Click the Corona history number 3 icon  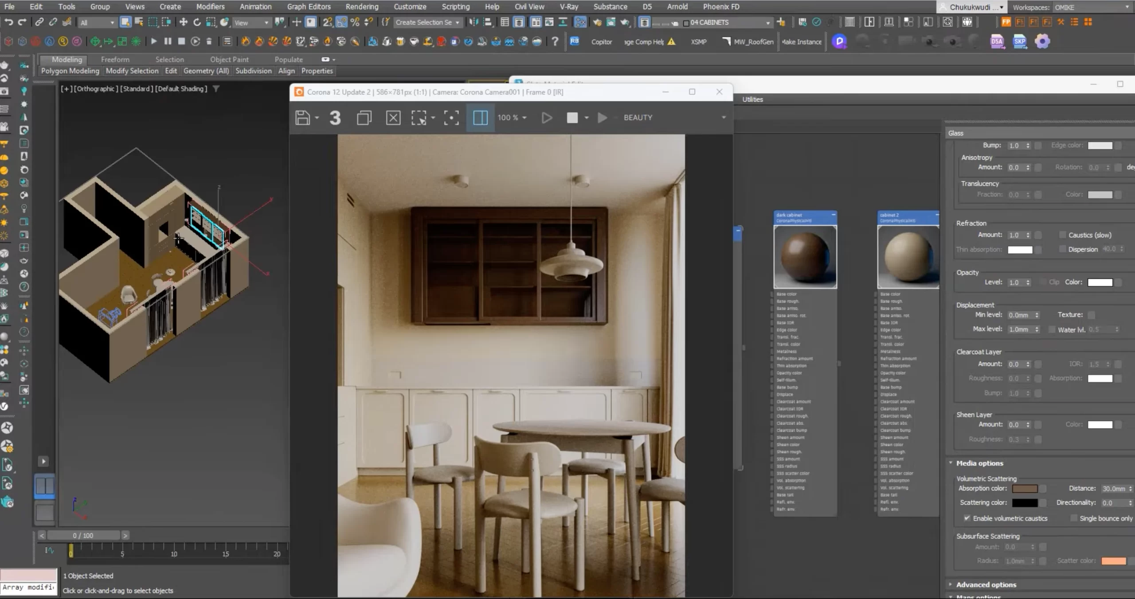pos(335,117)
